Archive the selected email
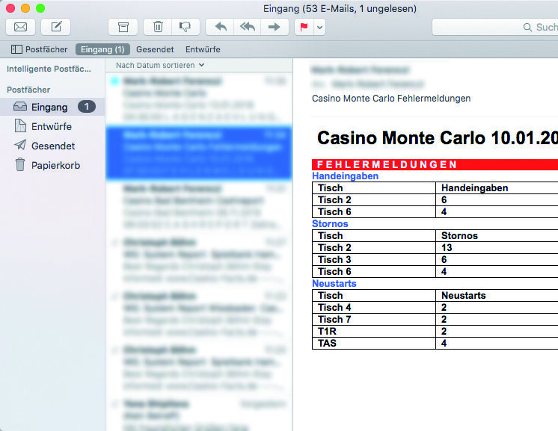The width and height of the screenshot is (558, 431). 123,27
